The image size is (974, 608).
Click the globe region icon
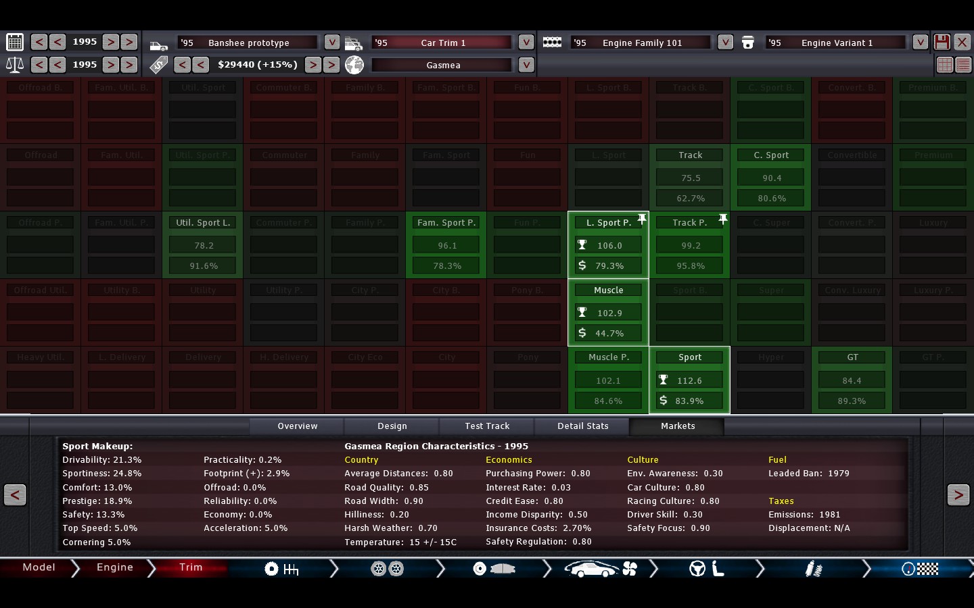(x=354, y=65)
